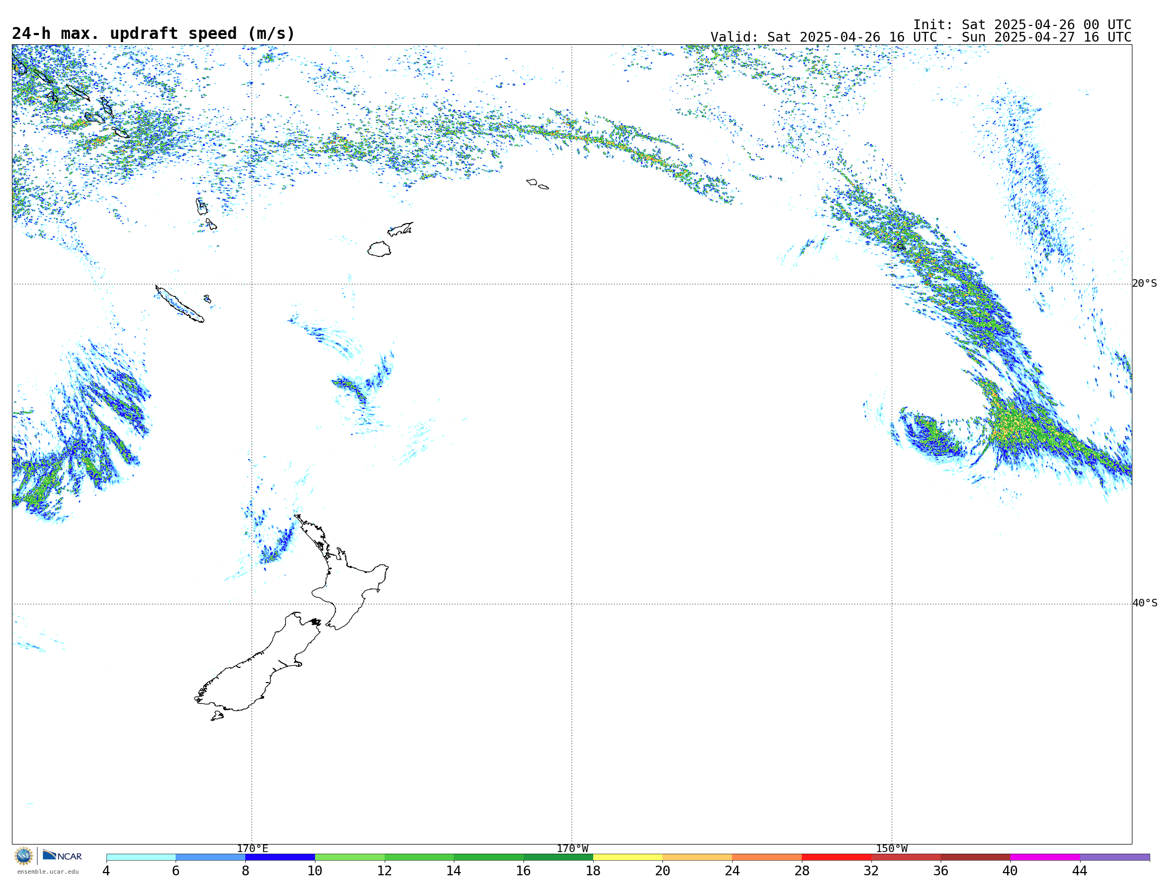This screenshot has width=1167, height=878.
Task: Select the '24-h max. updraft speed (m/s)' title
Action: [153, 33]
